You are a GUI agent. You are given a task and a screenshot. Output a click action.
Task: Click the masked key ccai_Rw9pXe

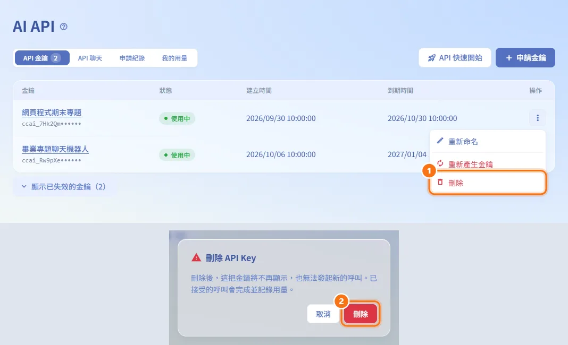pyautogui.click(x=52, y=160)
